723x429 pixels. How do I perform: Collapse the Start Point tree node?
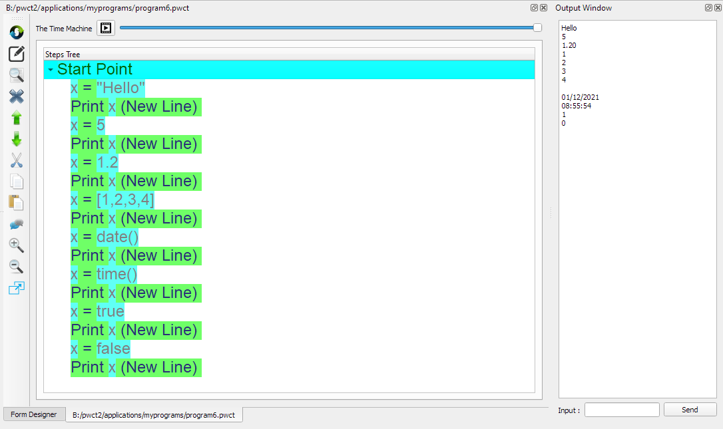[50, 69]
